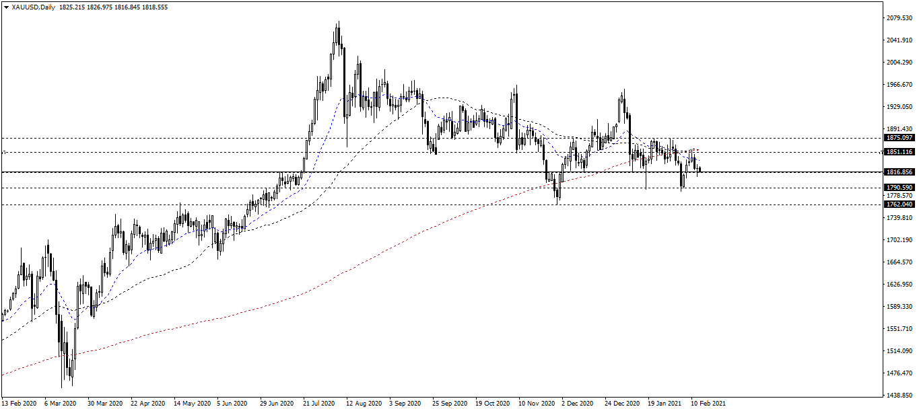Click the 1929.050 price axis value
Viewport: 917px width, 411px height.
[900, 107]
